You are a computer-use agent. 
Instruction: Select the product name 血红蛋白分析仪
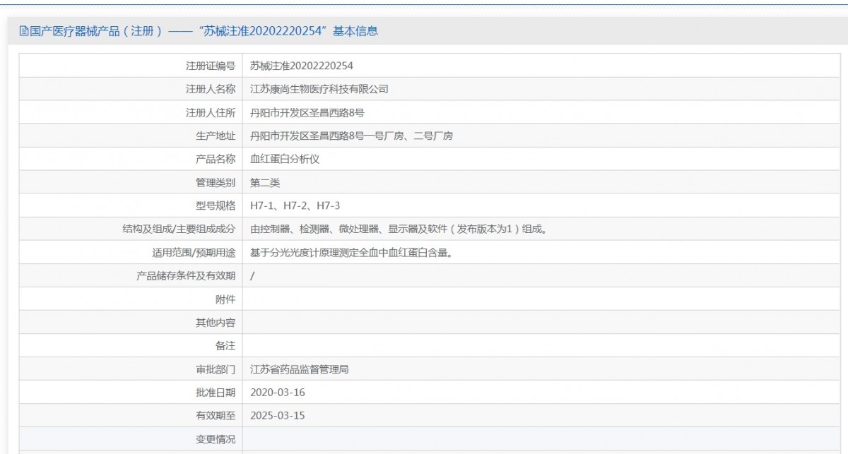pos(285,159)
